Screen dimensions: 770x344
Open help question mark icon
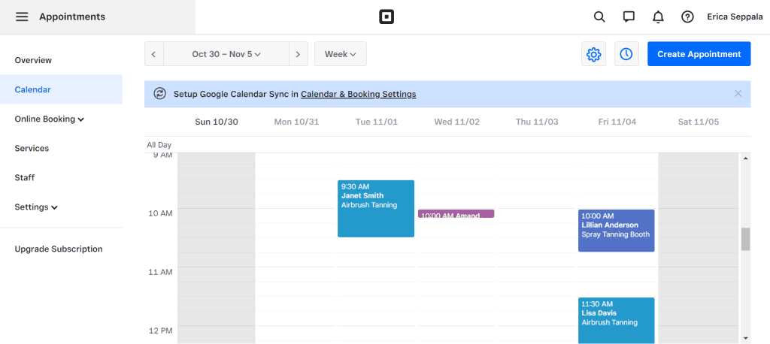coord(687,17)
